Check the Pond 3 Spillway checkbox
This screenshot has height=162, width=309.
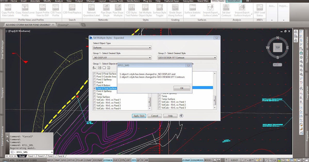(x=95, y=79)
